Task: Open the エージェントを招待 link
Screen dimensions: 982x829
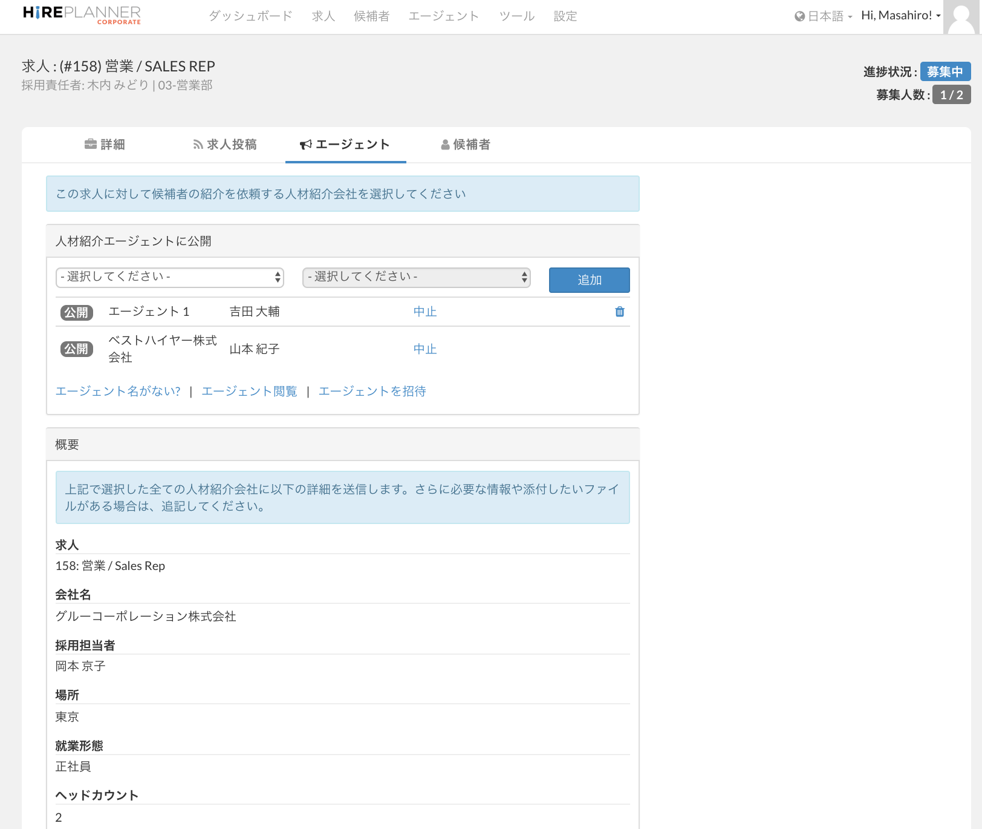Action: point(372,392)
